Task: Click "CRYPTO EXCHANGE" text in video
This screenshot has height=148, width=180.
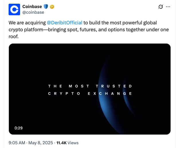Action: tap(90, 94)
